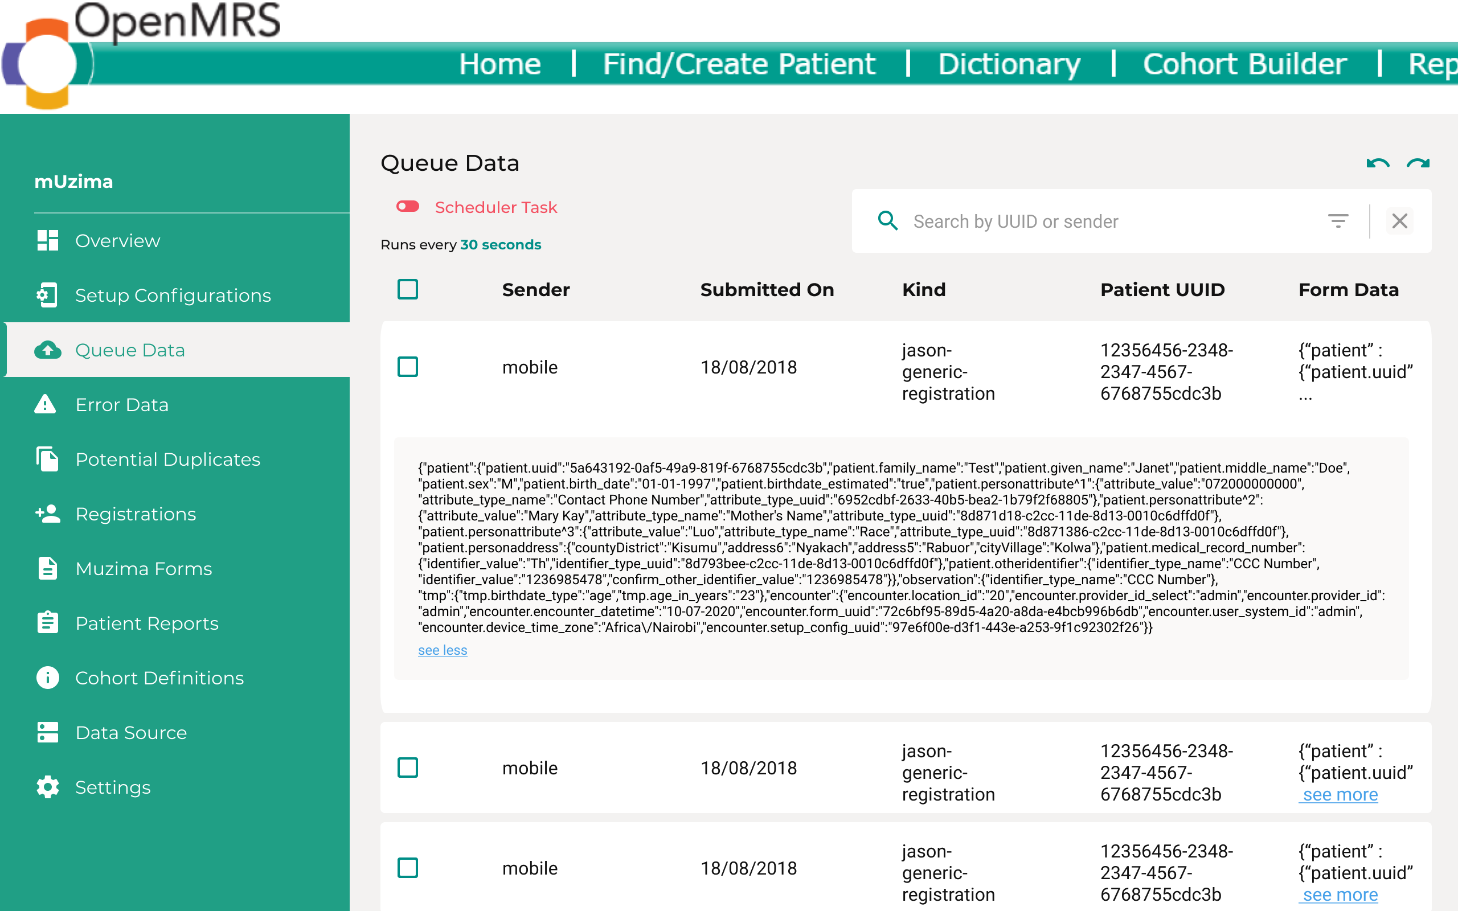Clear the search with the X button
The width and height of the screenshot is (1458, 911).
[1399, 221]
